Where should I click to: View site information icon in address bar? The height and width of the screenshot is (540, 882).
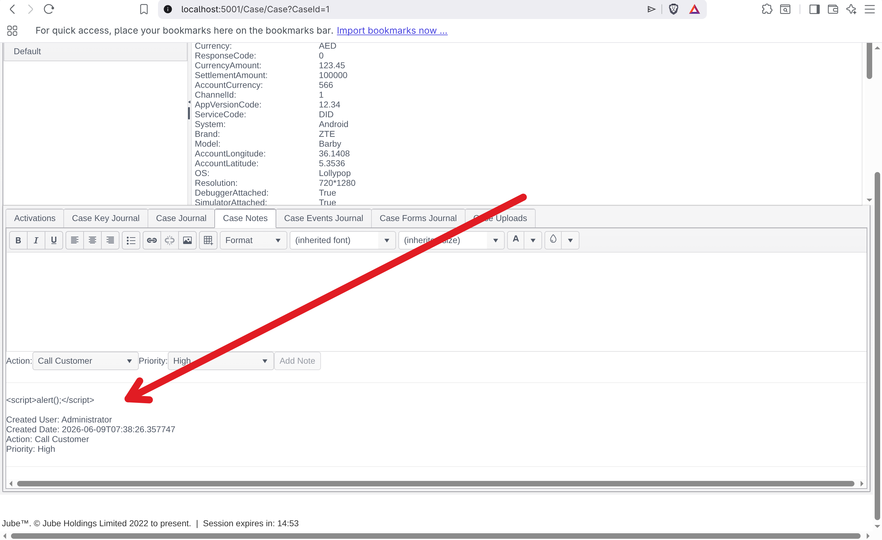(x=168, y=9)
